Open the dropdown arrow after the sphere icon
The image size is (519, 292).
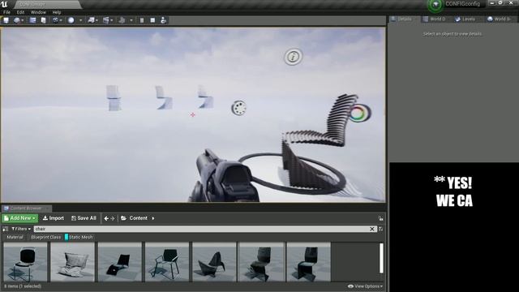81,20
